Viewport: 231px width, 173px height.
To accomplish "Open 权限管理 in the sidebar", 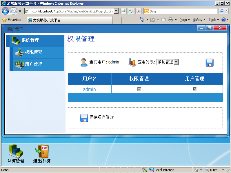I will (x=39, y=52).
